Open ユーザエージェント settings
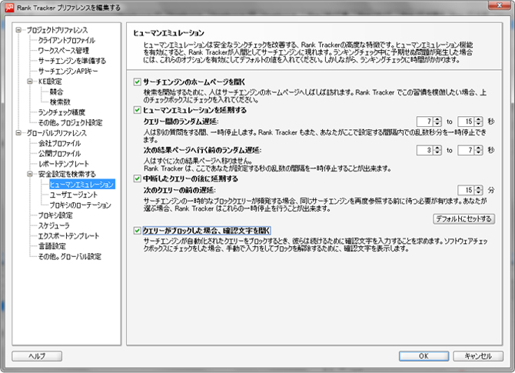This screenshot has height=373, width=515. pos(74,195)
